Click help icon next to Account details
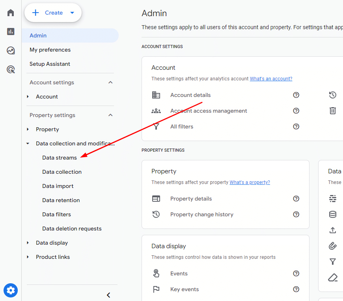Image resolution: width=343 pixels, height=301 pixels. click(296, 95)
